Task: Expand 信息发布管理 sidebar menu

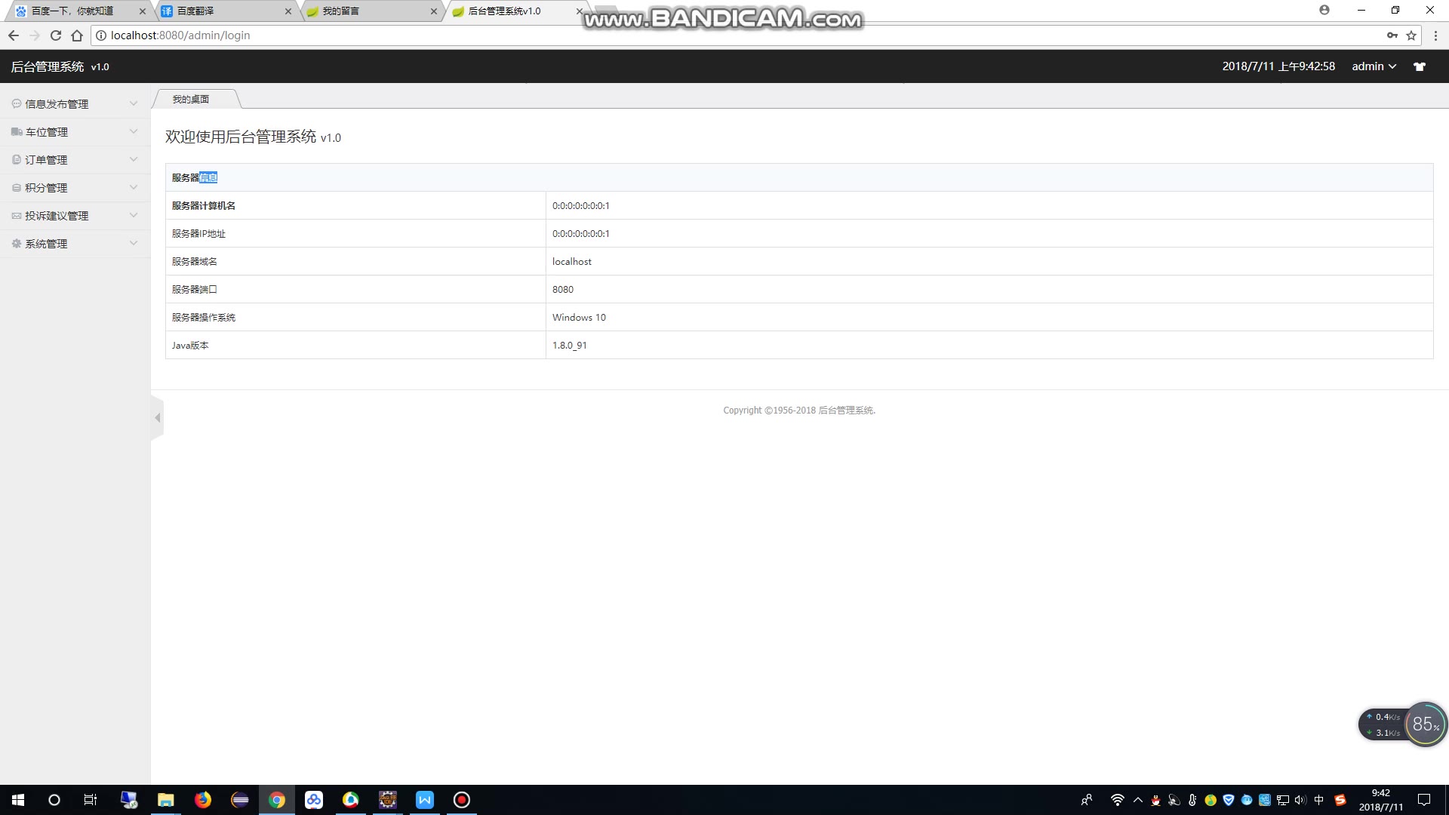Action: (x=57, y=104)
